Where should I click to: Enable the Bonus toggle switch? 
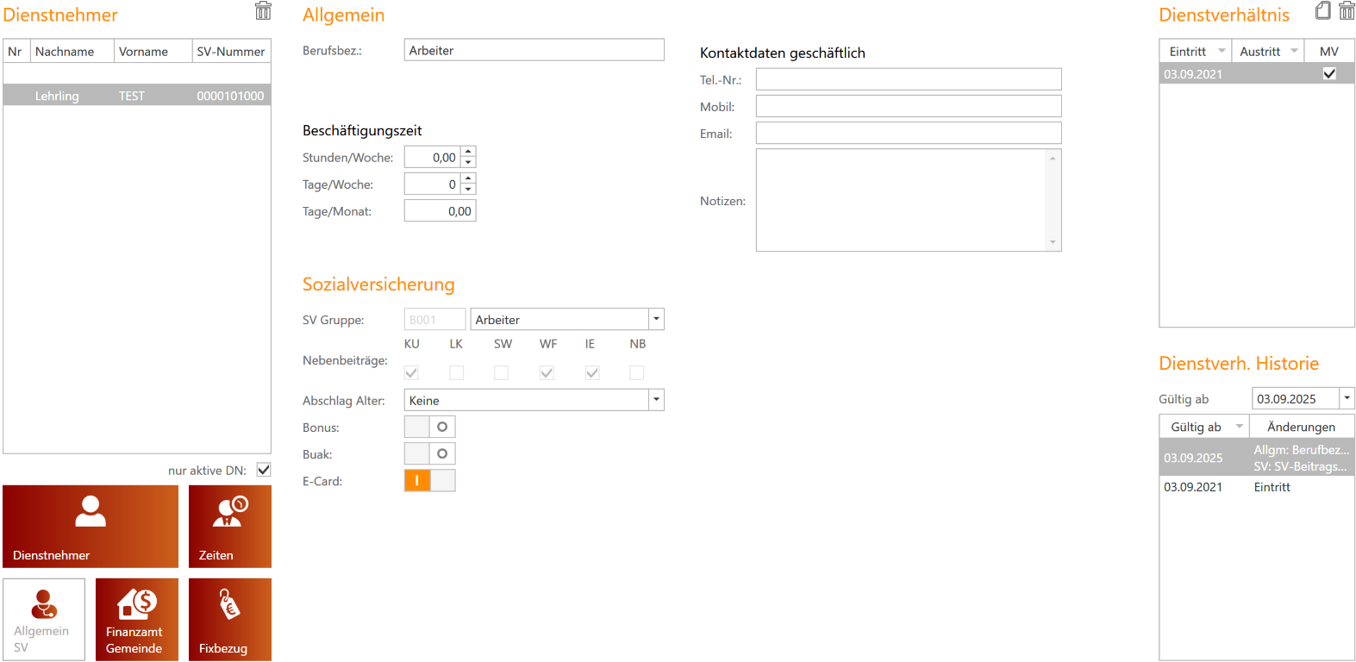429,428
